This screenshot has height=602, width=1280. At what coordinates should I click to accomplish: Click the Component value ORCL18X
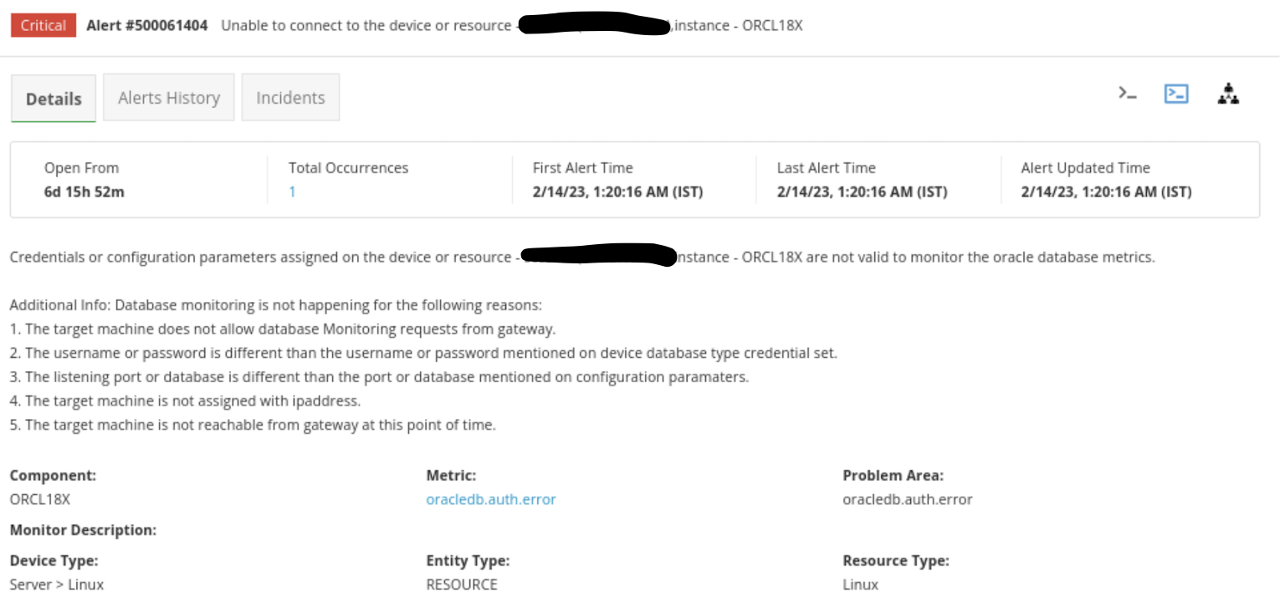(x=40, y=499)
